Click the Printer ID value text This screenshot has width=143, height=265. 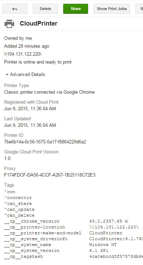45,142
